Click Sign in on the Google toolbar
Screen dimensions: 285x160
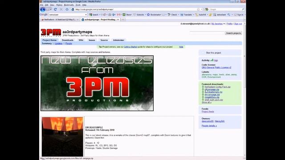click(x=239, y=15)
